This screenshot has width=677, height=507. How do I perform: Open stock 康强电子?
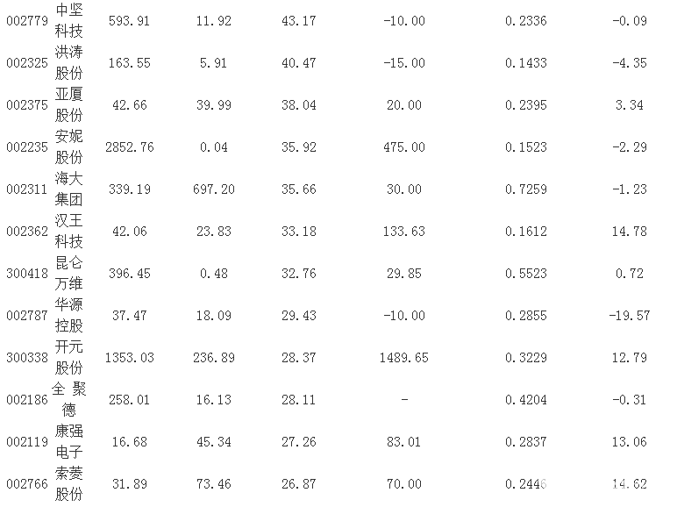tap(69, 442)
